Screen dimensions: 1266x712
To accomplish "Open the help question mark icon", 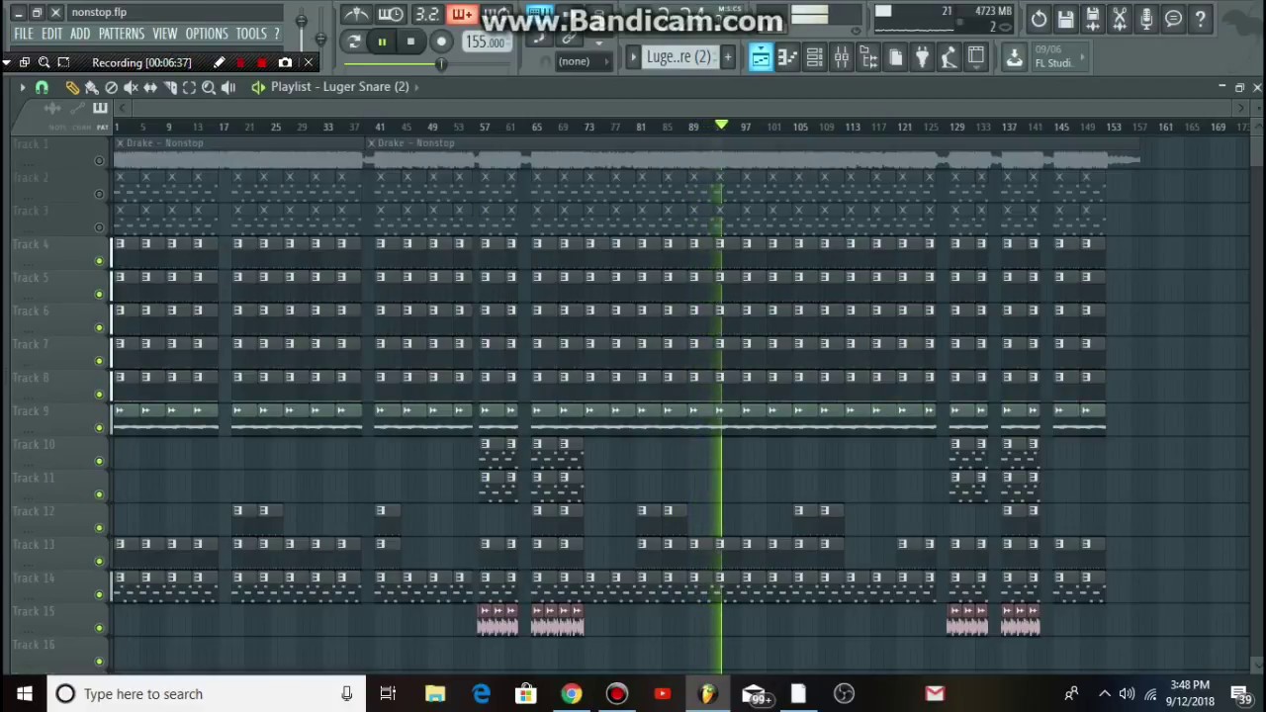I will [1200, 19].
